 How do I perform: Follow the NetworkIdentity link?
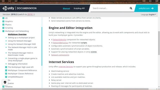point(59,39)
